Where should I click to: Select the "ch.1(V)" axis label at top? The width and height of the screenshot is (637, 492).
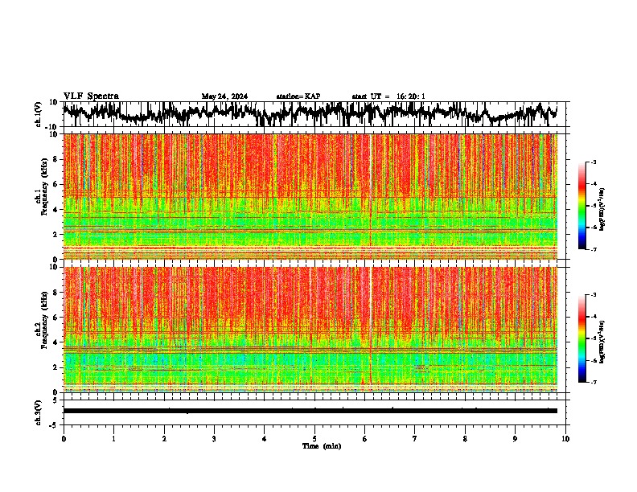tap(39, 114)
